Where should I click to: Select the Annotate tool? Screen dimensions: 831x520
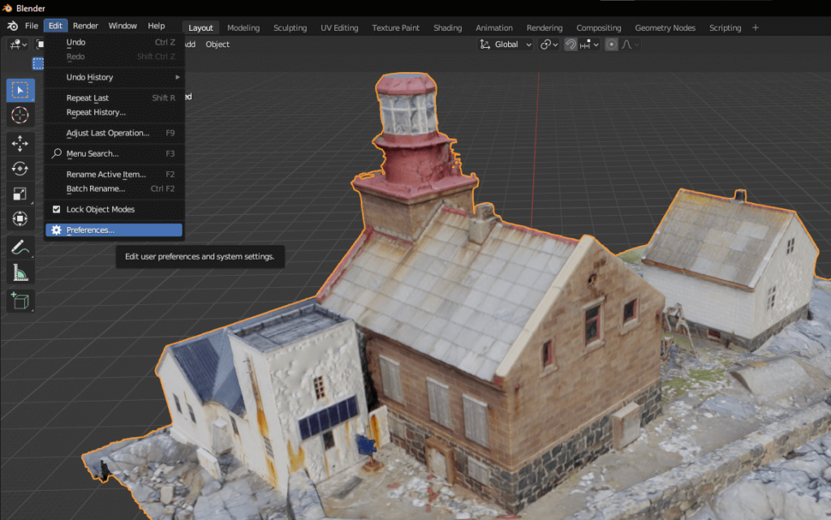click(19, 248)
